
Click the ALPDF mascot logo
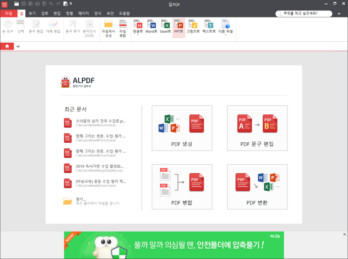65,82
